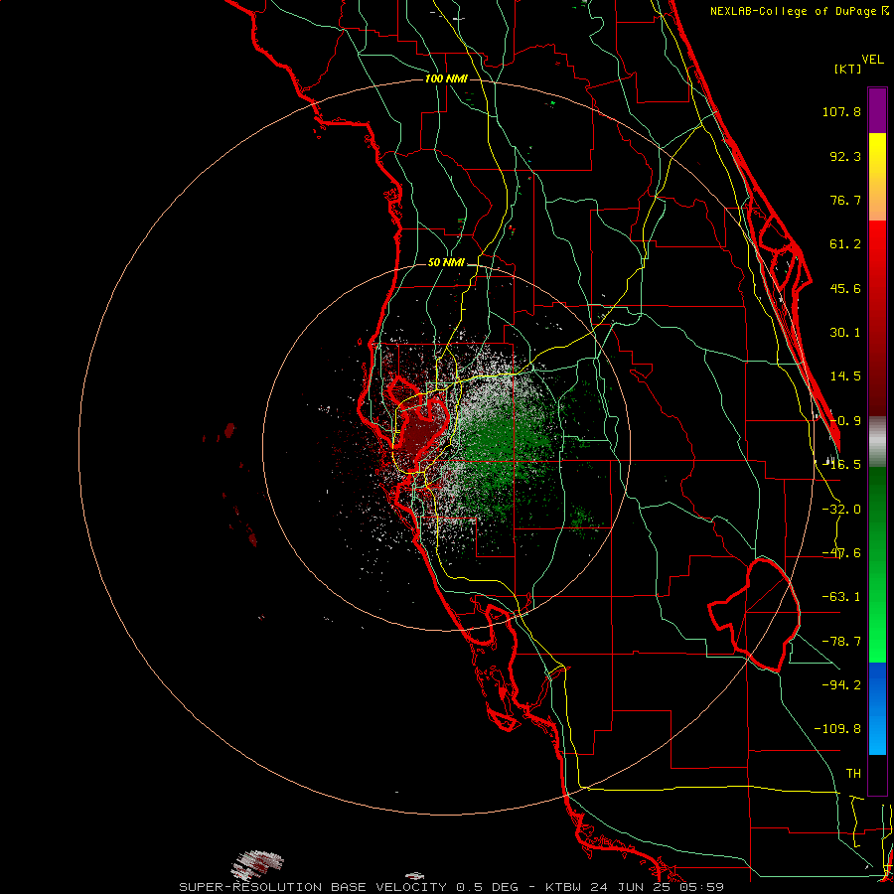Click the TH threshold label
The image size is (894, 894).
click(x=853, y=774)
